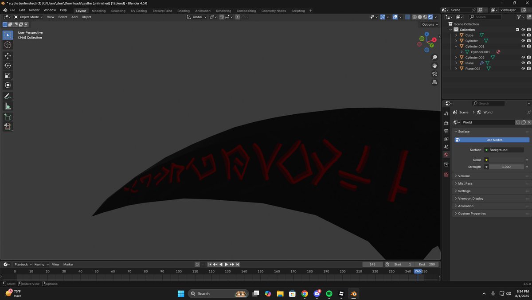Open the Object Mode dropdown
Screen dimensions: 532x300
point(29,17)
